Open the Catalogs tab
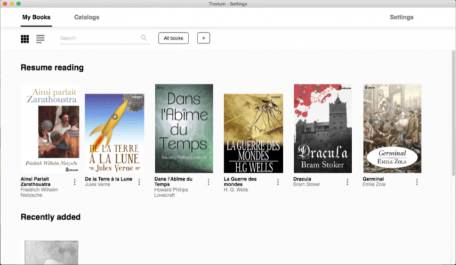Image resolution: width=456 pixels, height=265 pixels. pos(86,17)
